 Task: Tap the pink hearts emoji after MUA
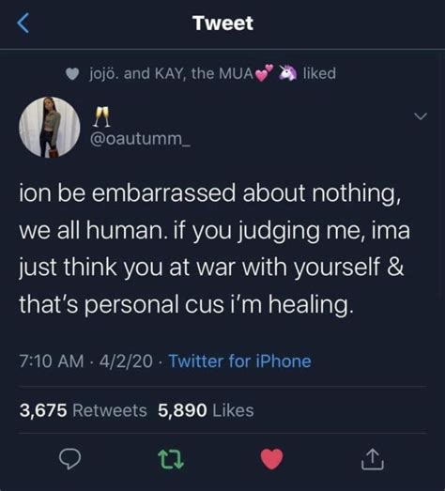point(265,73)
